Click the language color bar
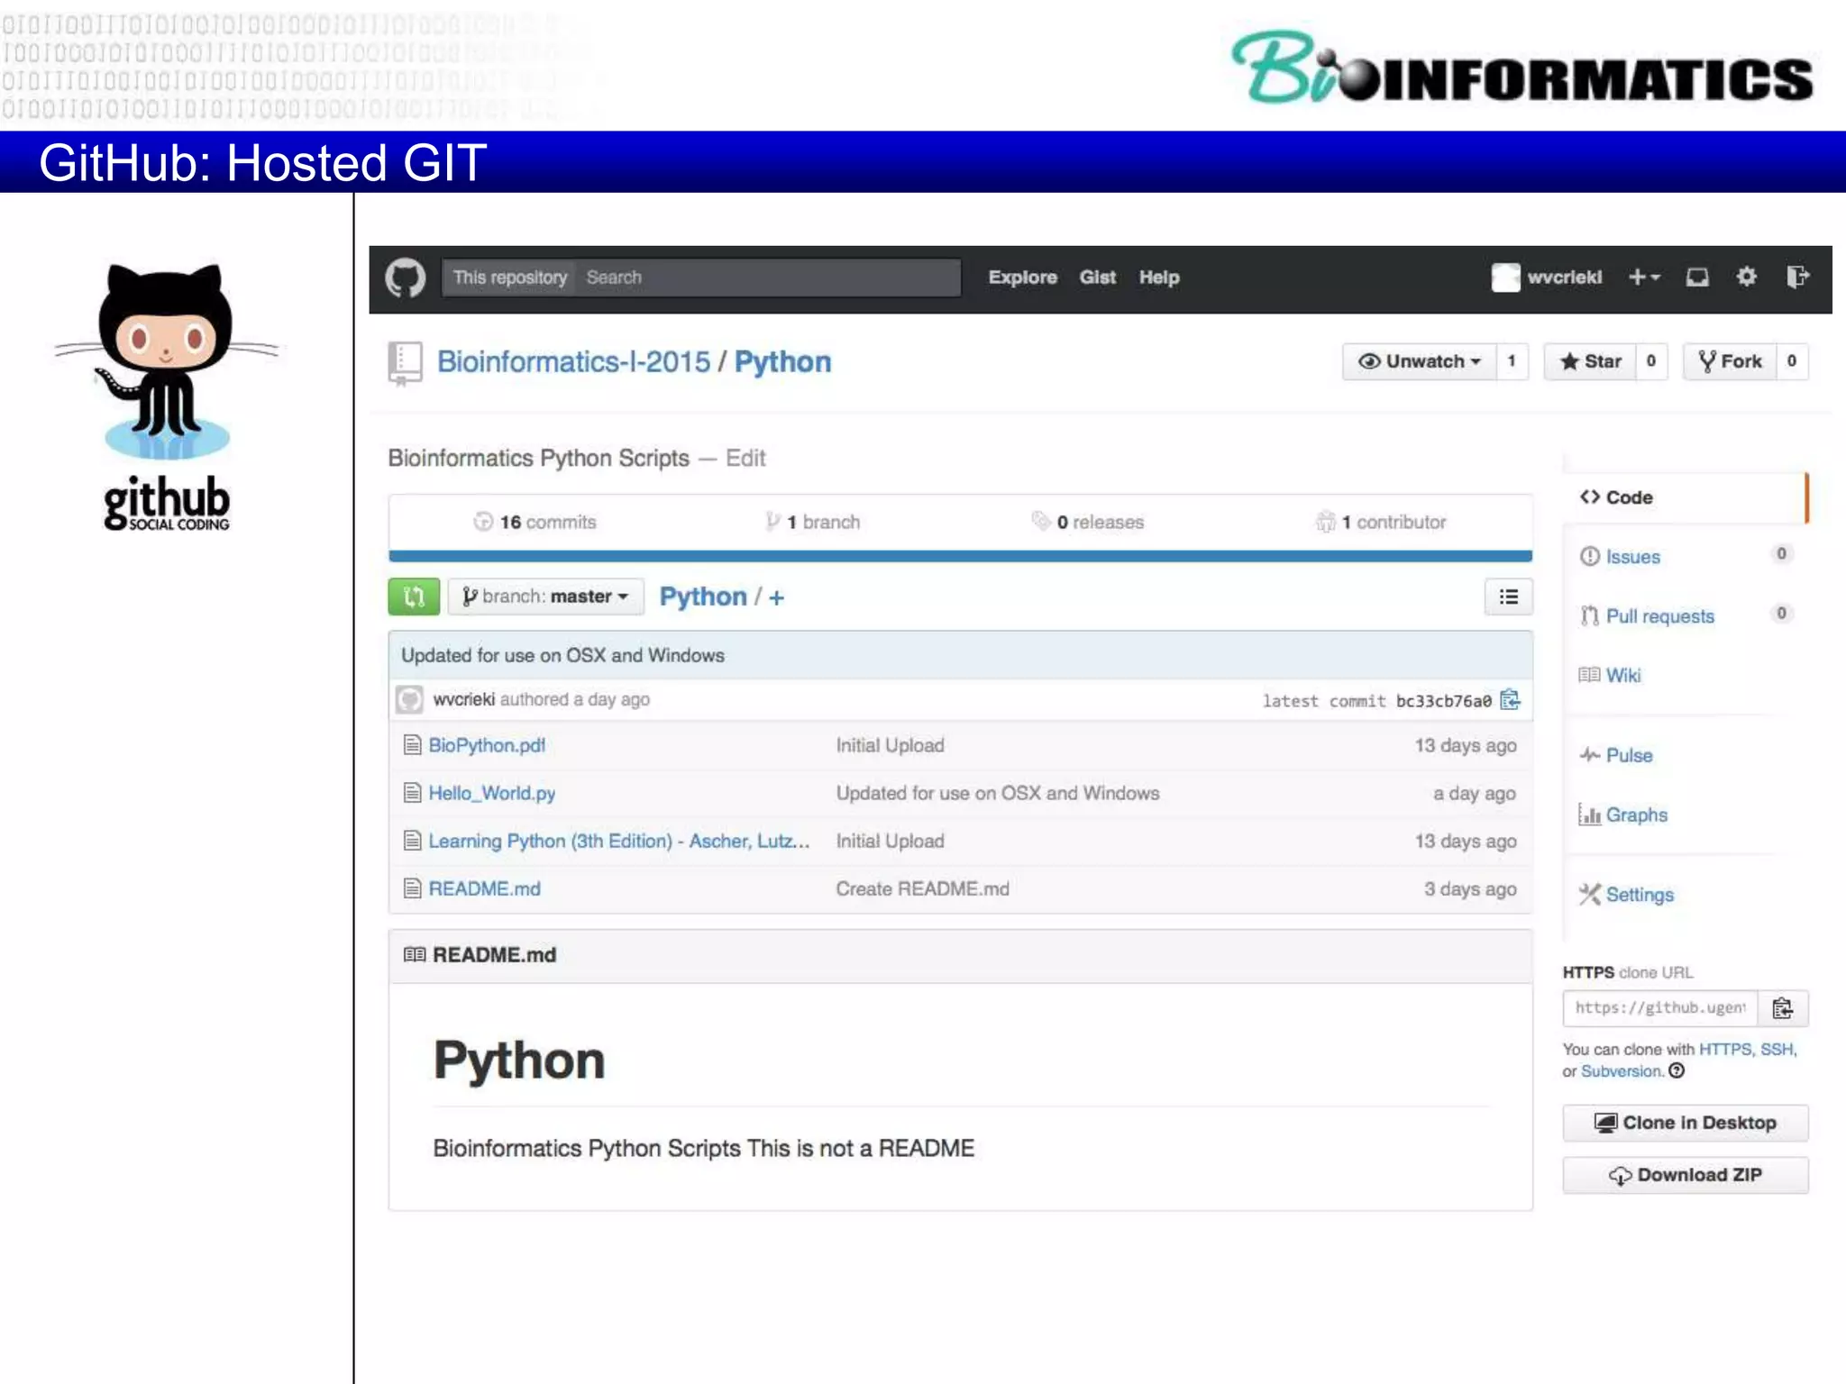Viewport: 1846px width, 1384px height. click(960, 557)
